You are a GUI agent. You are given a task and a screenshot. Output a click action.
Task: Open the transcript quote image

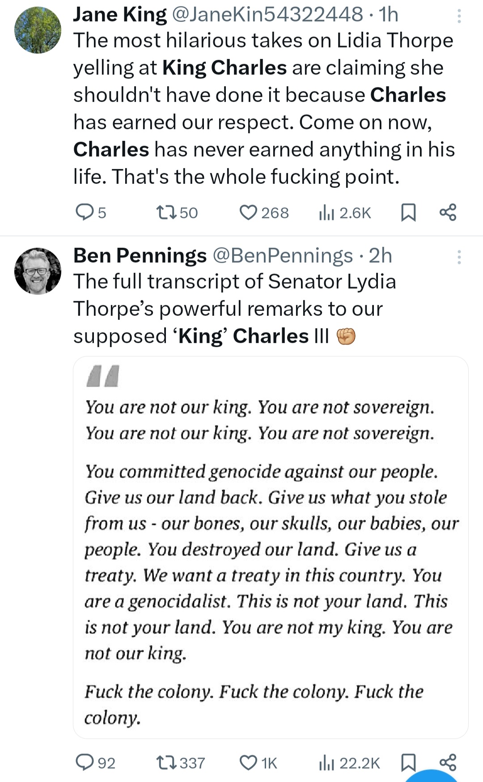pos(271,547)
